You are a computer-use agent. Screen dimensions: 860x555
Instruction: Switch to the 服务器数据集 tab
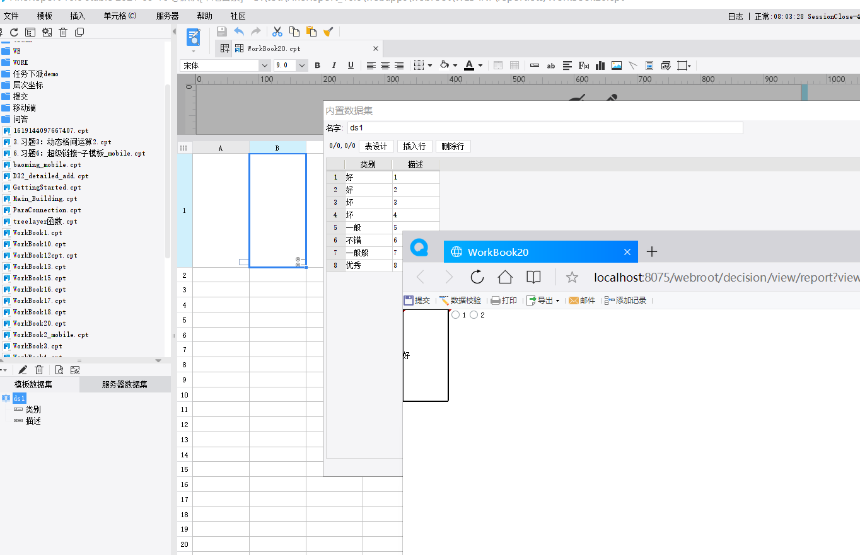tap(125, 384)
